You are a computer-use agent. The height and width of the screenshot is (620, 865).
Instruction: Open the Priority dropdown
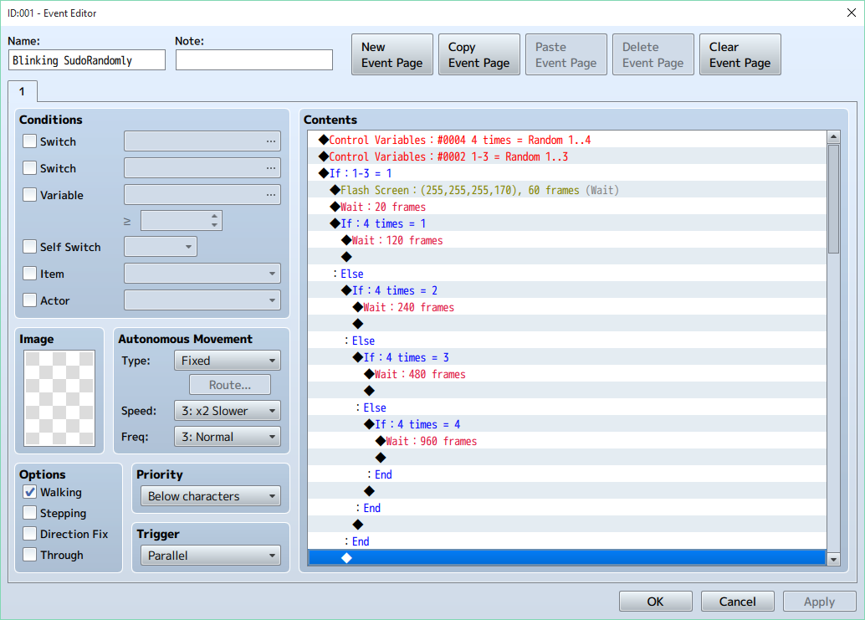click(211, 496)
